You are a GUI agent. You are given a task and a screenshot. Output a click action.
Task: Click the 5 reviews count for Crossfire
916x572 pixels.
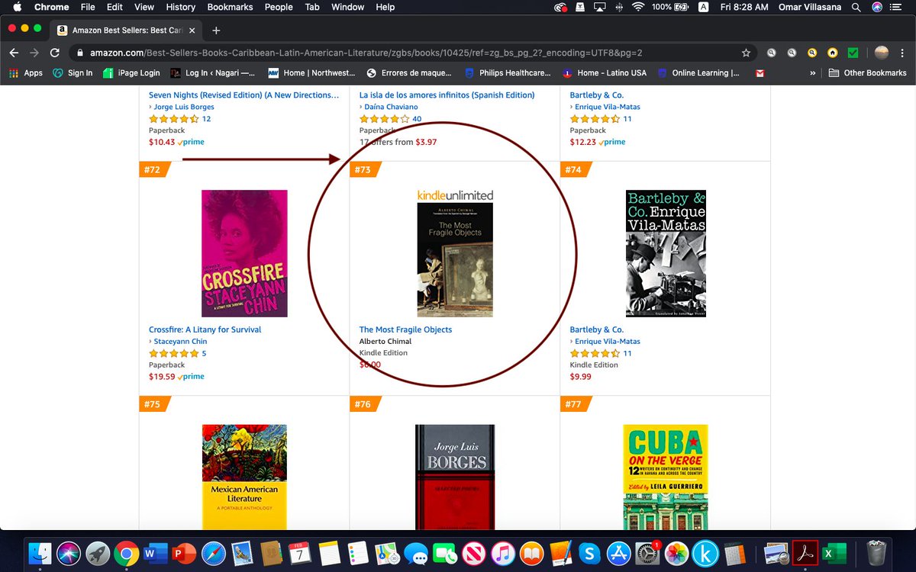tap(204, 353)
